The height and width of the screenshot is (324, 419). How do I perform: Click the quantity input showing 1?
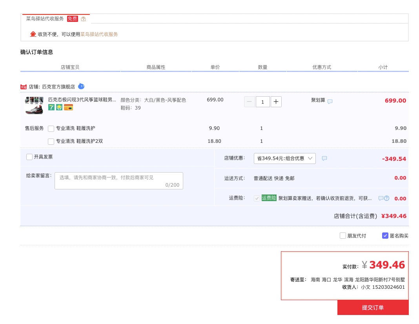(x=263, y=102)
